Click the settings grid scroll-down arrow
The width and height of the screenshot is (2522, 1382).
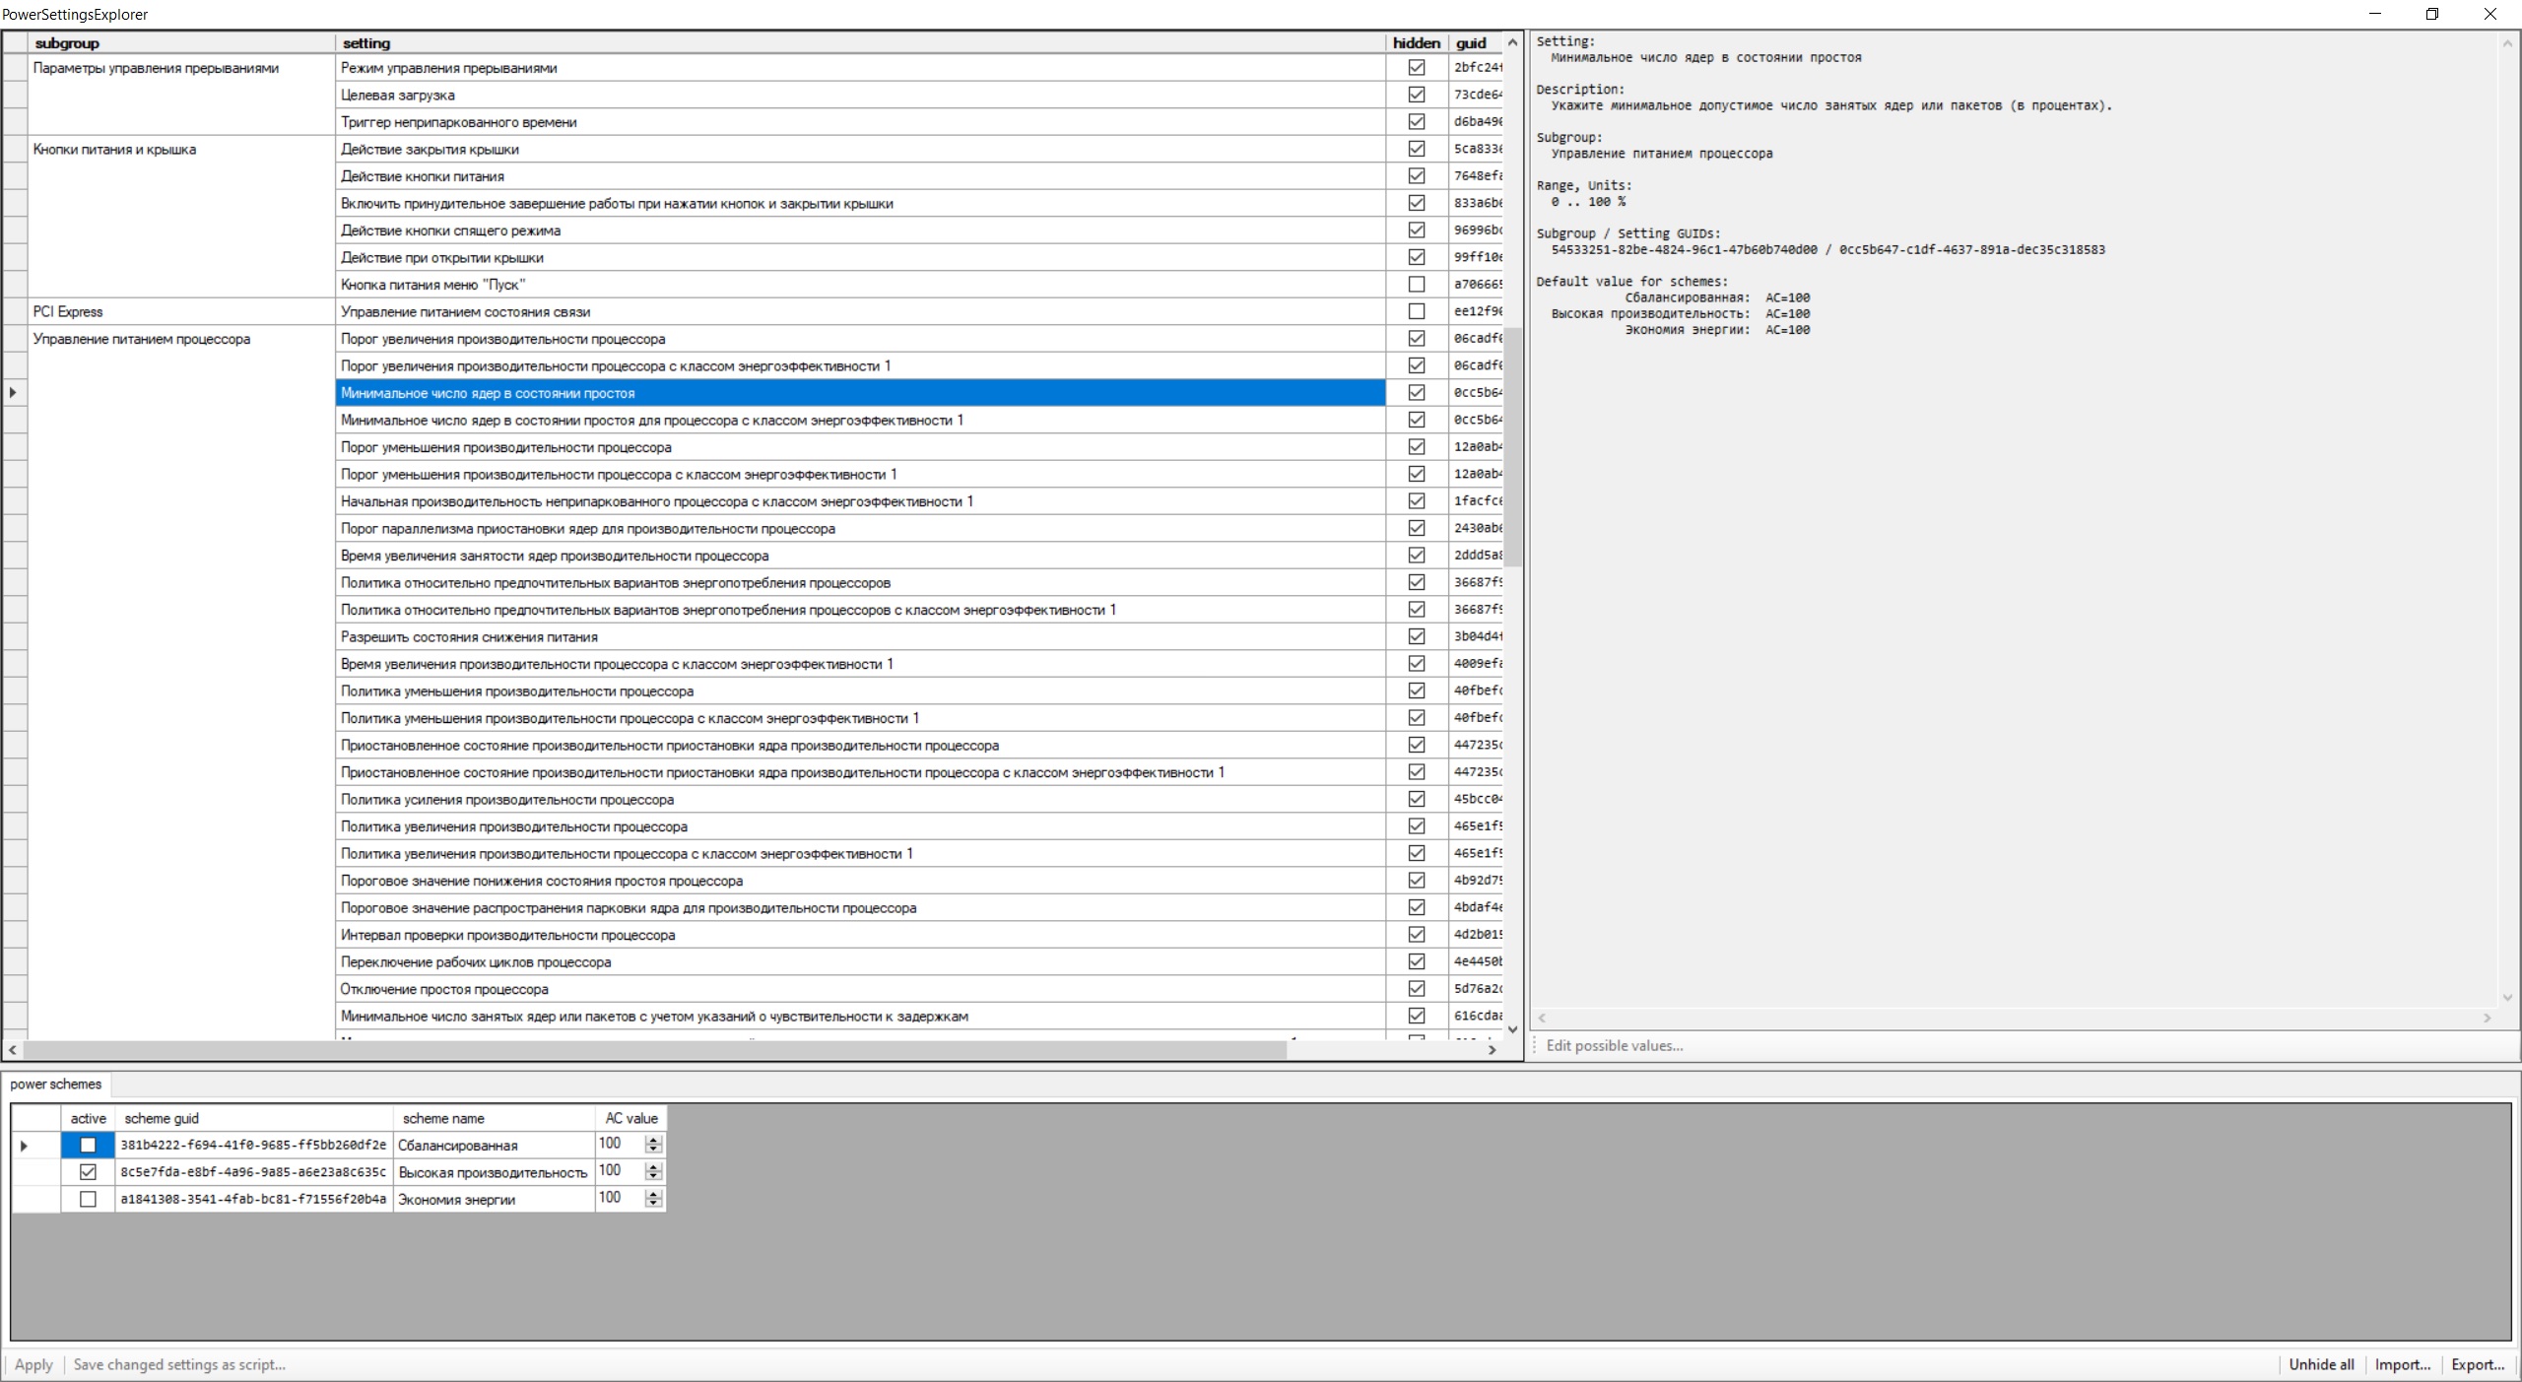(x=1512, y=1029)
